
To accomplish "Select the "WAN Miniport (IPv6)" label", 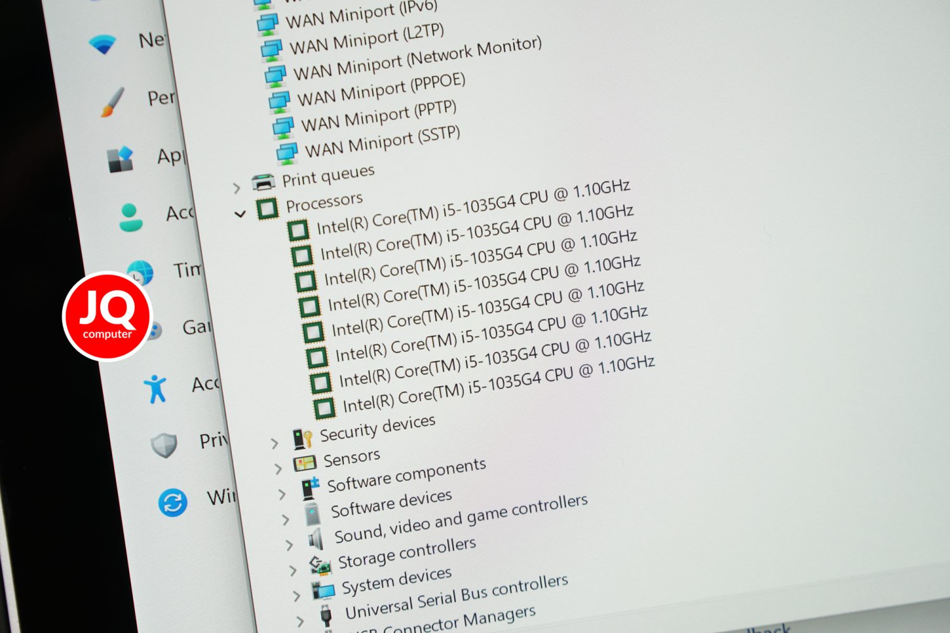I will 362,14.
